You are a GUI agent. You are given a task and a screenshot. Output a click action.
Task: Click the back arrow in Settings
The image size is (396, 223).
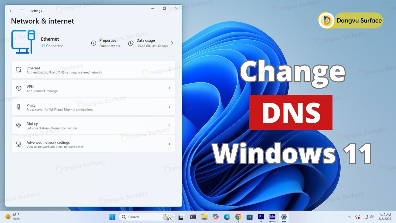pyautogui.click(x=11, y=11)
